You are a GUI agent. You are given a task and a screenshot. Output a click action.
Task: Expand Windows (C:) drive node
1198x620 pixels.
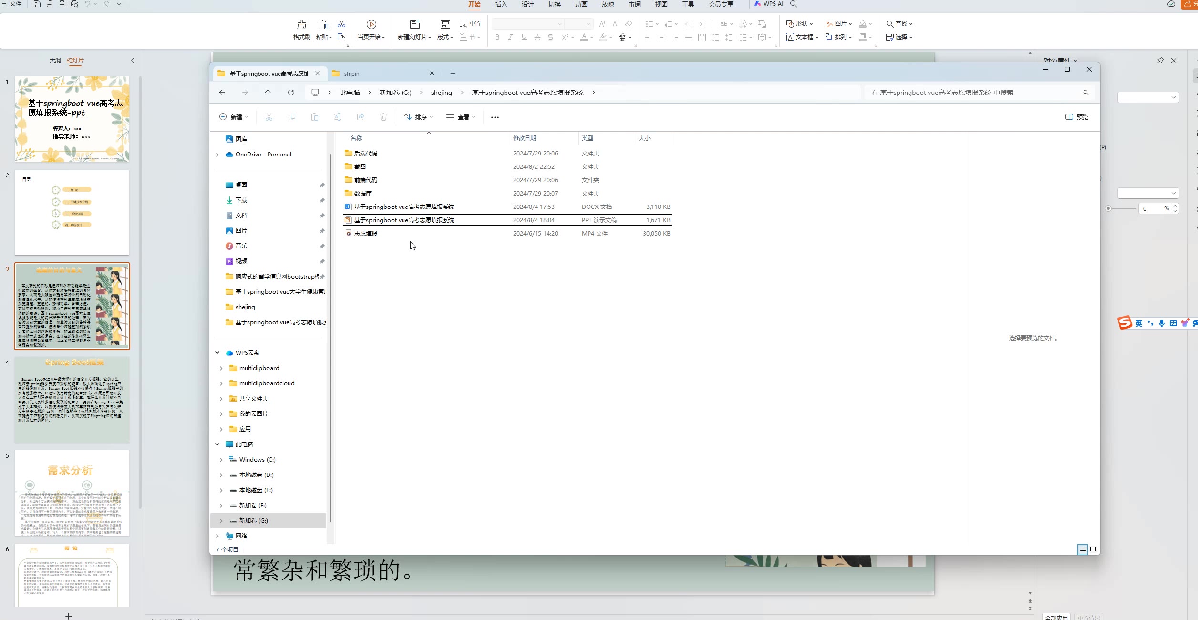click(x=221, y=460)
